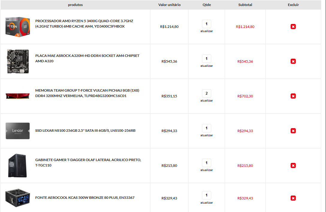Open the Ryzen 5 processor box thumbnail
The height and width of the screenshot is (212, 326).
(18, 27)
